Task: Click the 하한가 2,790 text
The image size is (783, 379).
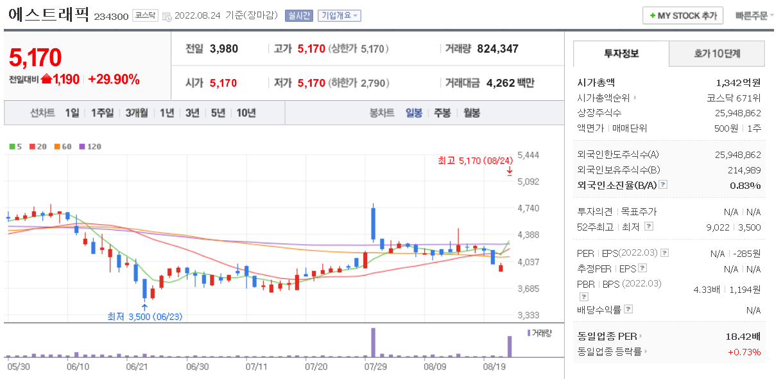Action: 358,82
